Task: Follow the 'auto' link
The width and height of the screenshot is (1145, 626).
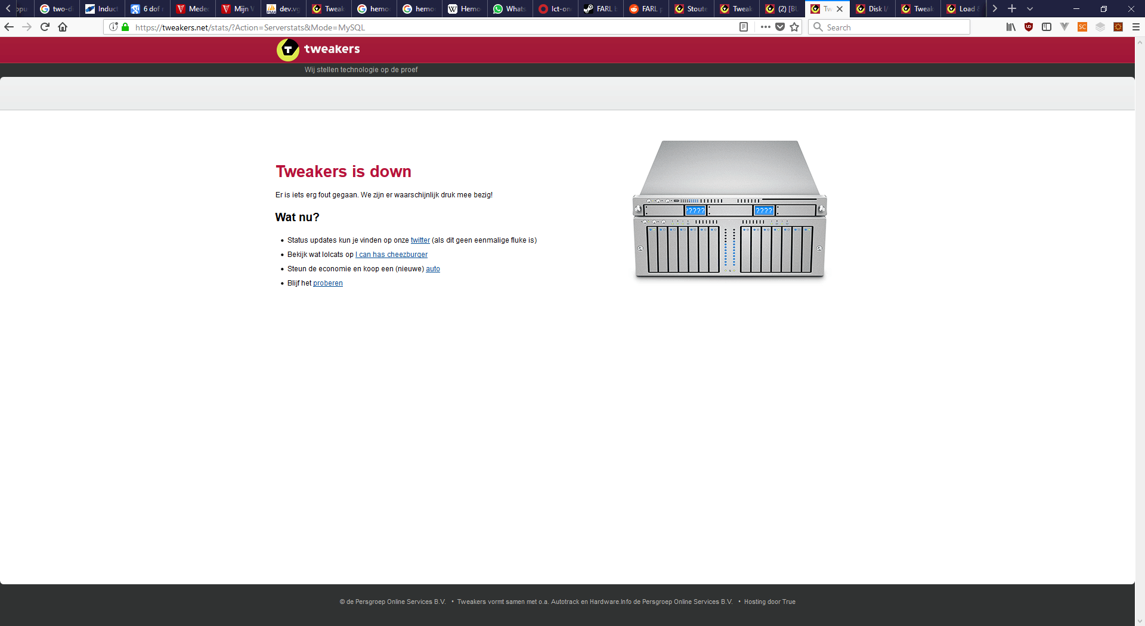Action: (x=433, y=269)
